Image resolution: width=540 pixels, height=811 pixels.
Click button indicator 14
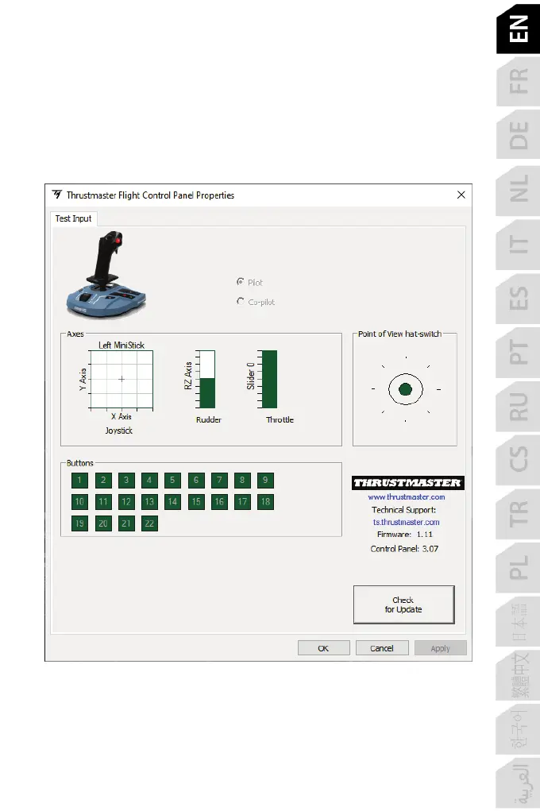pyautogui.click(x=173, y=502)
